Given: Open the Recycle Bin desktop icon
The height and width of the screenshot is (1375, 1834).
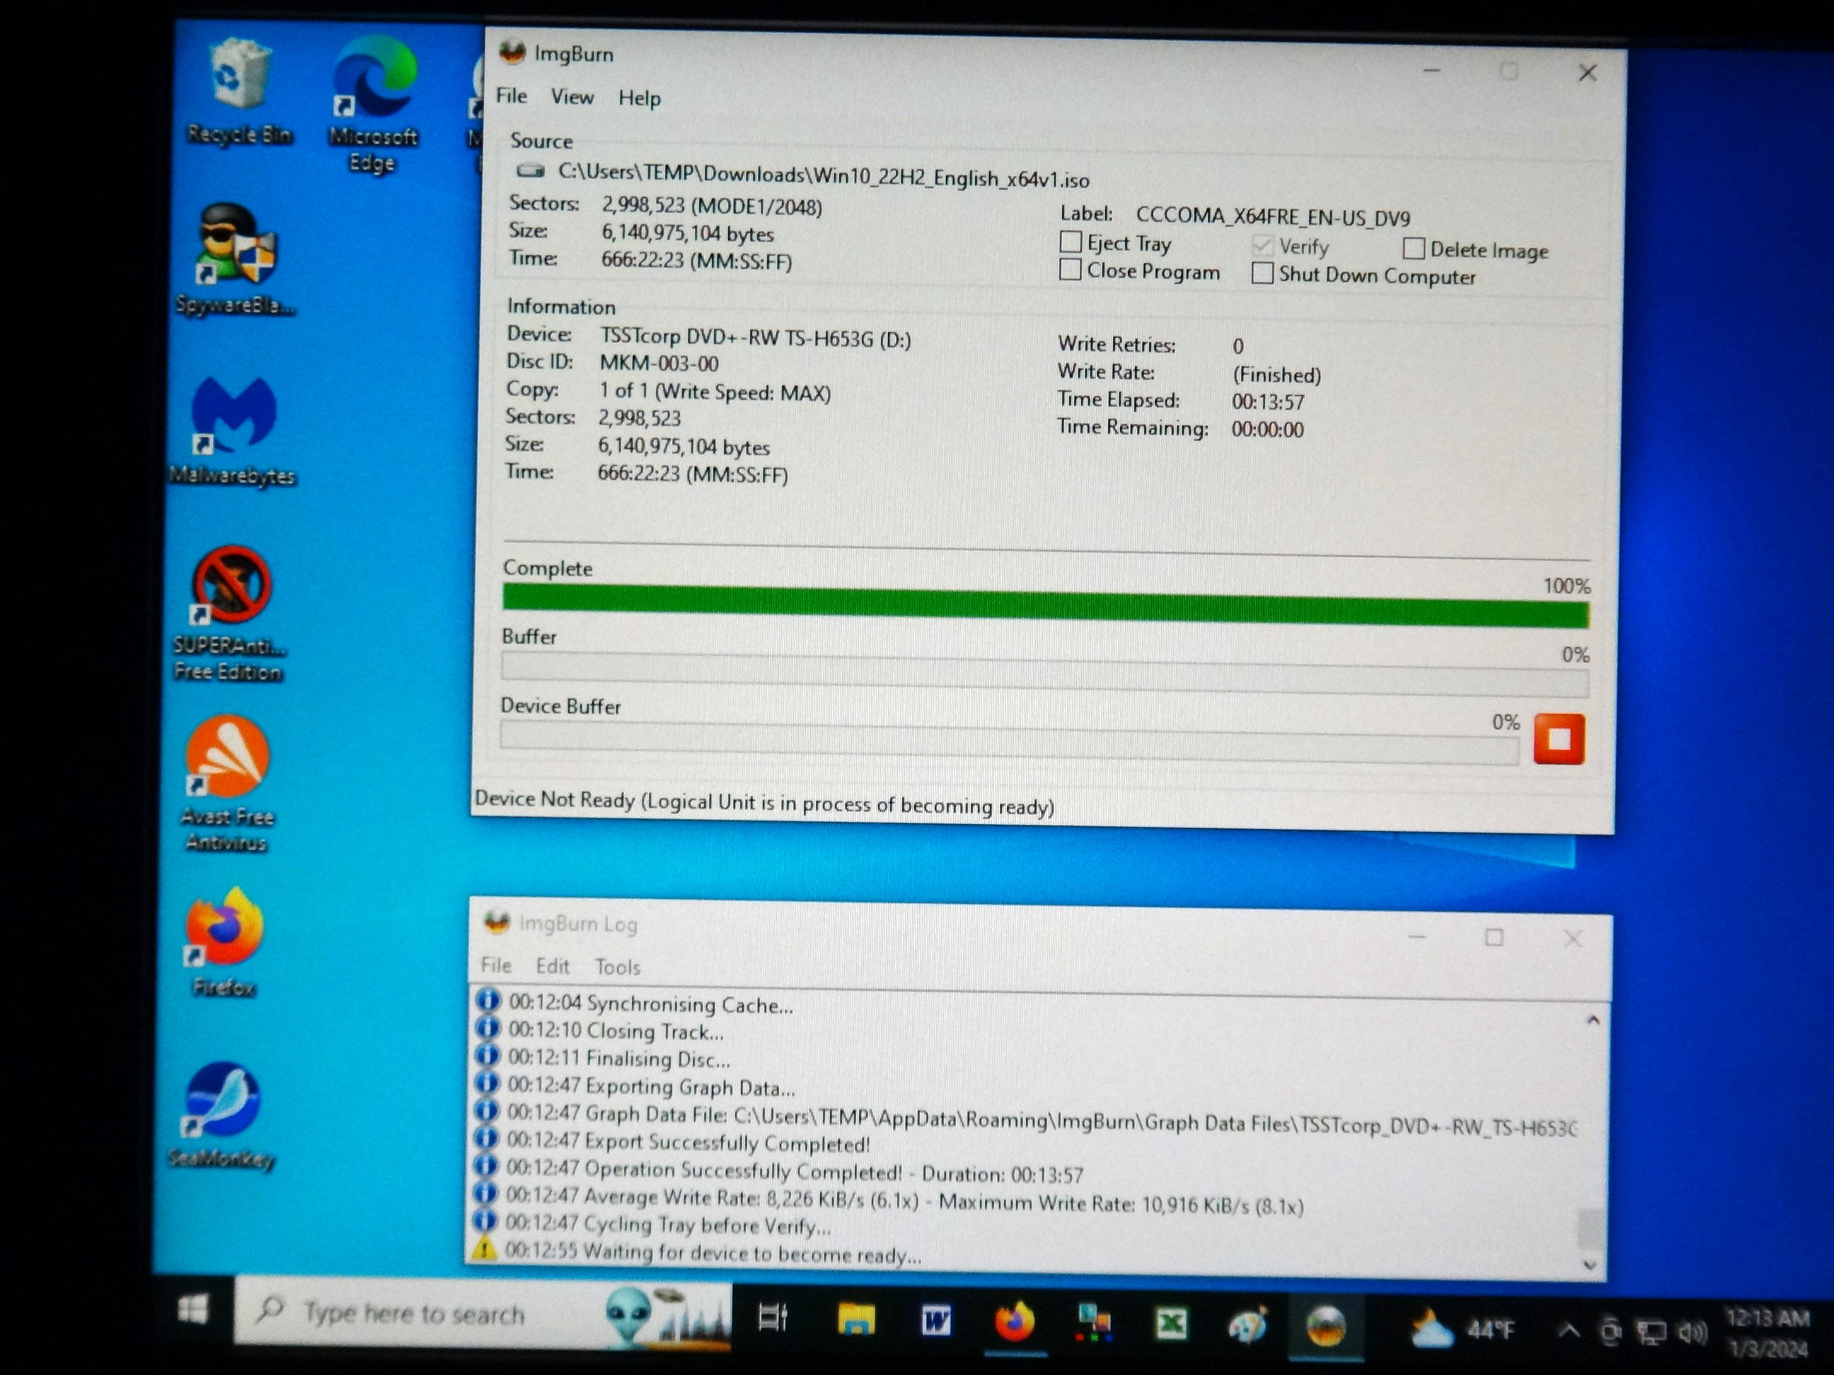Looking at the screenshot, I should 238,91.
